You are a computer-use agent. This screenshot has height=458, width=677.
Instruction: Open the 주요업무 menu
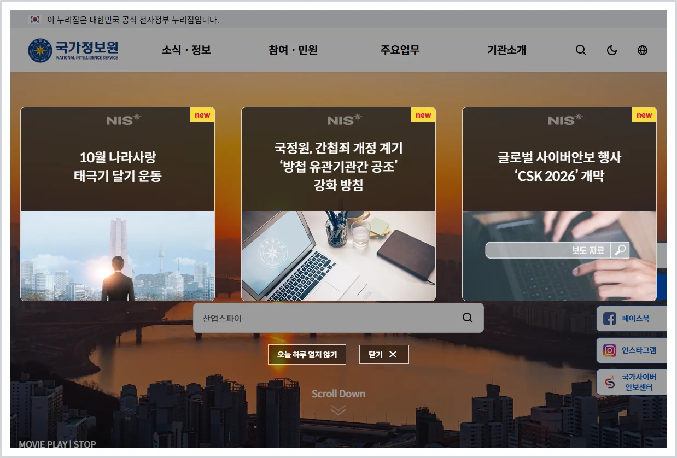click(x=400, y=50)
